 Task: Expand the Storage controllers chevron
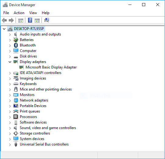click(10, 134)
